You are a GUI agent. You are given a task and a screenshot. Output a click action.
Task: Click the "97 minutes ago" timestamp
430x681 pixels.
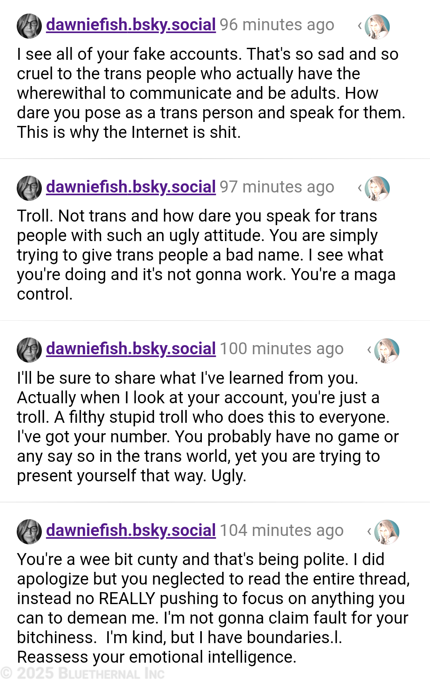pos(277,186)
